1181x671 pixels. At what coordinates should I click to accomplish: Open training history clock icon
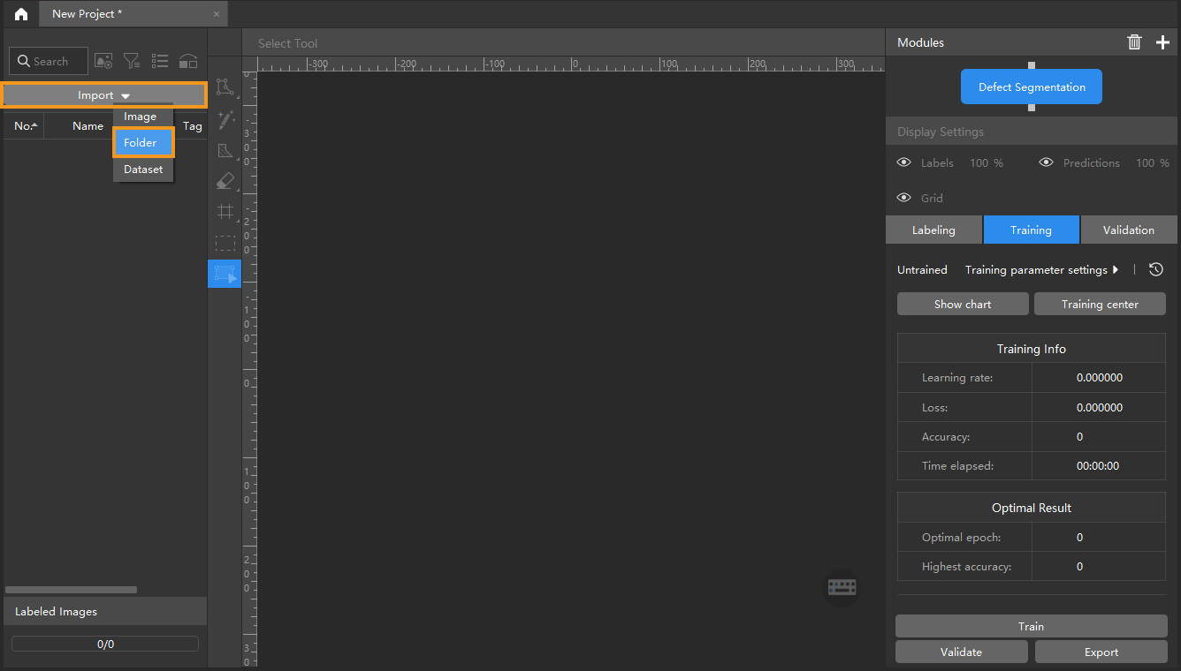1155,269
